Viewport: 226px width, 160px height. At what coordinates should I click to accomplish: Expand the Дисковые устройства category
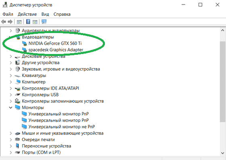click(x=10, y=56)
